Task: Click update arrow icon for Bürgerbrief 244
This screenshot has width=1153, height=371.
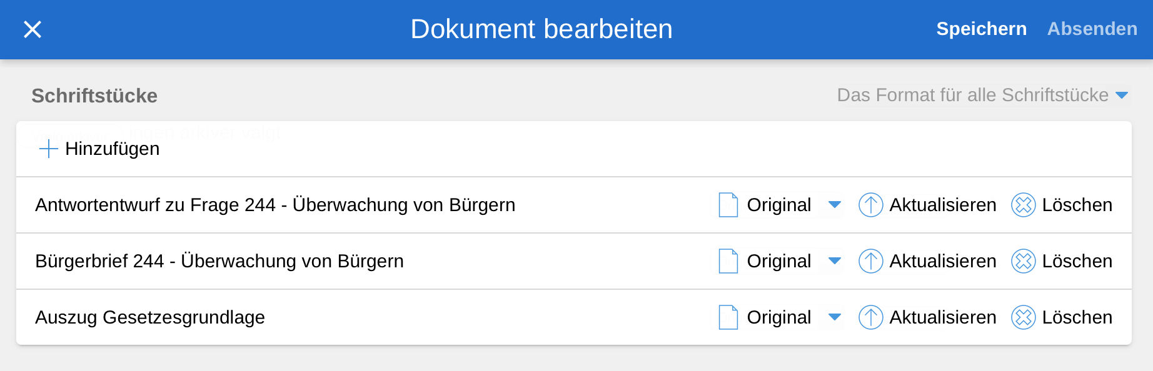Action: pyautogui.click(x=870, y=261)
